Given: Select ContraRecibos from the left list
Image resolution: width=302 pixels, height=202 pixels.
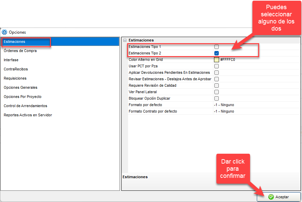Looking at the screenshot, I should point(16,69).
